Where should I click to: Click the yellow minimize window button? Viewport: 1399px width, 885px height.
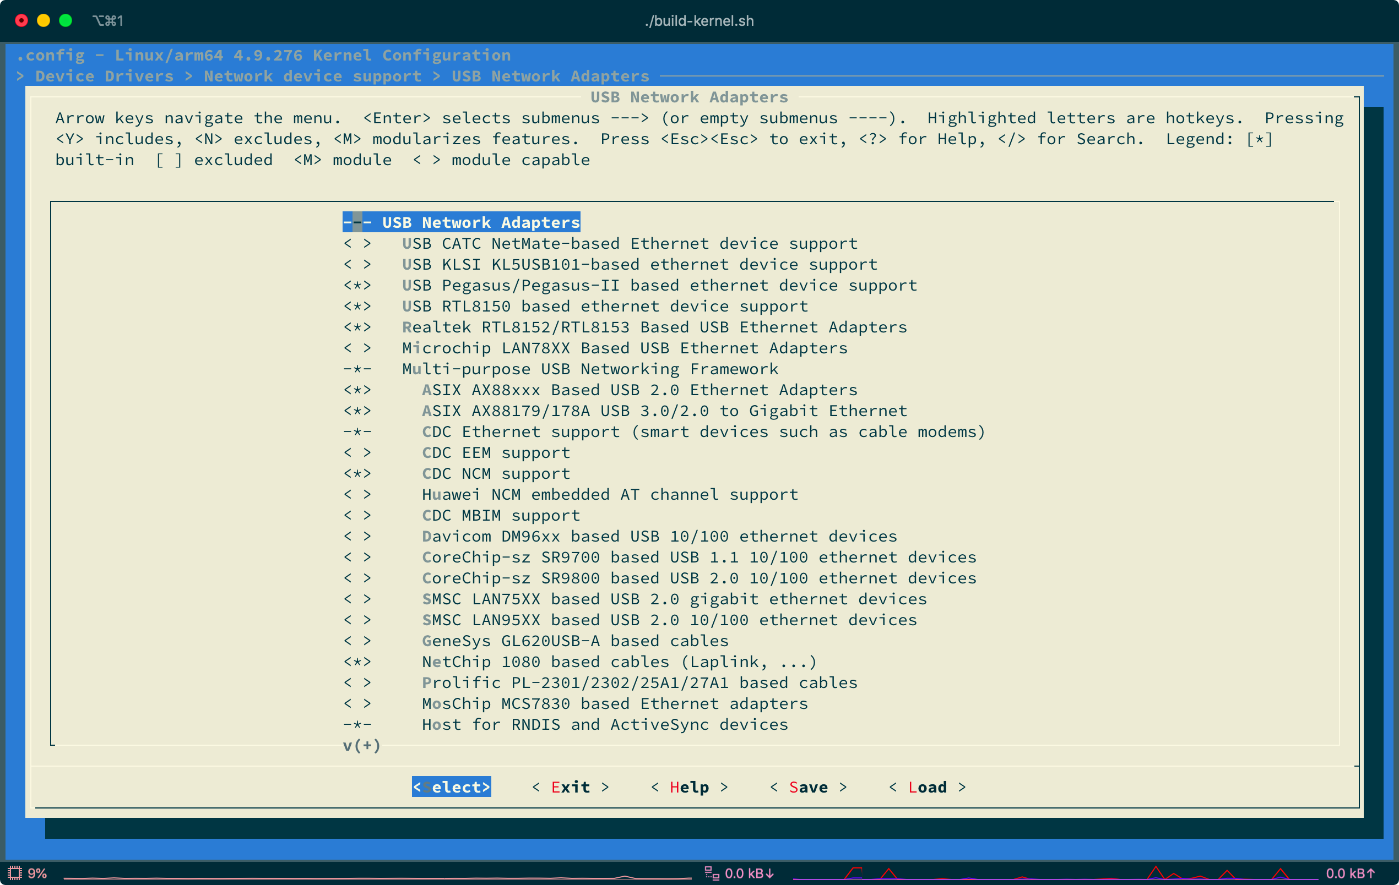pyautogui.click(x=44, y=21)
